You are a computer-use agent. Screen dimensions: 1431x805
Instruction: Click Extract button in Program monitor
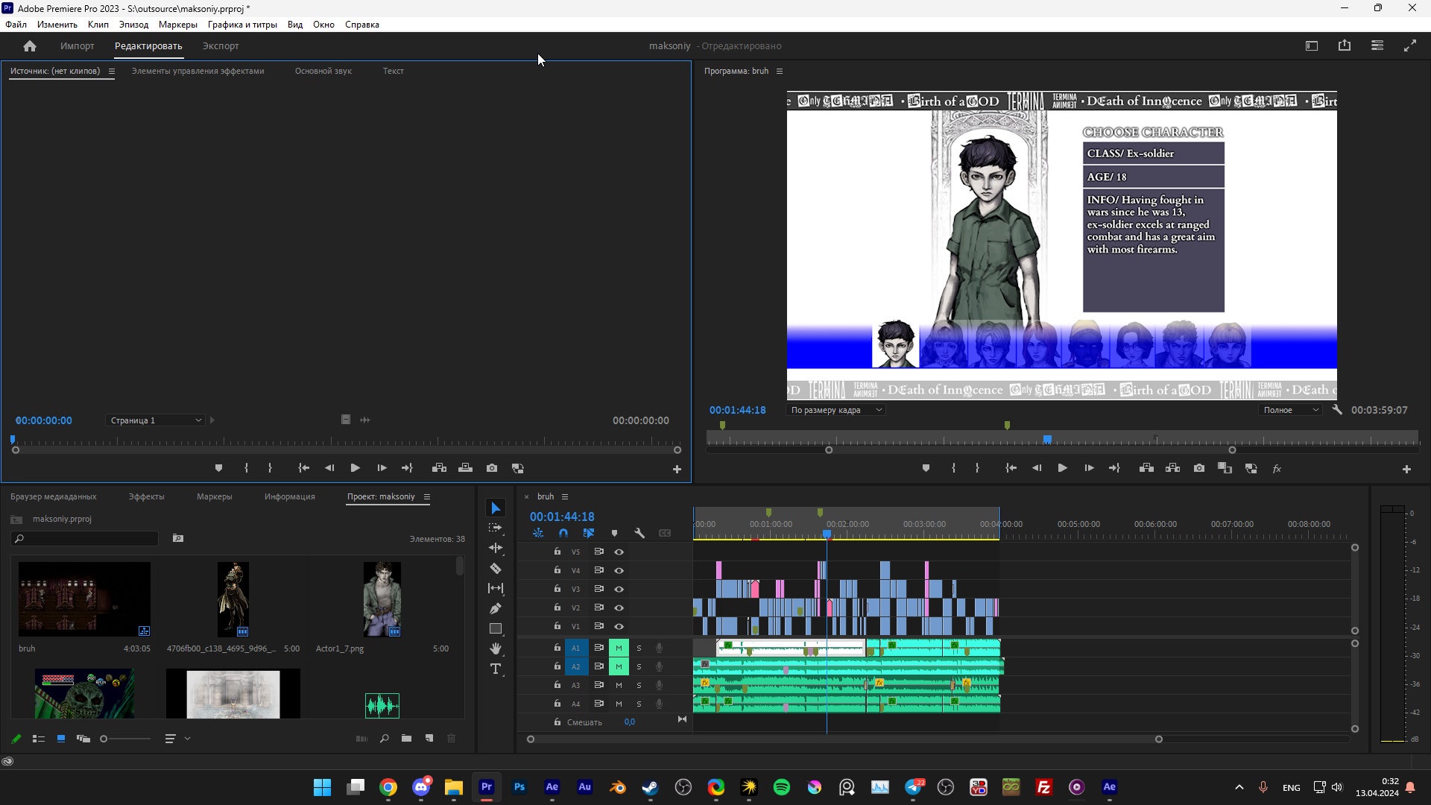tap(1173, 468)
